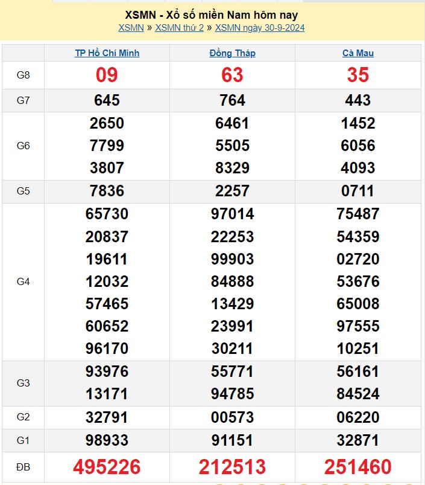Open the Đồng Tháp column header link
Image resolution: width=425 pixels, height=485 pixels.
(232, 53)
